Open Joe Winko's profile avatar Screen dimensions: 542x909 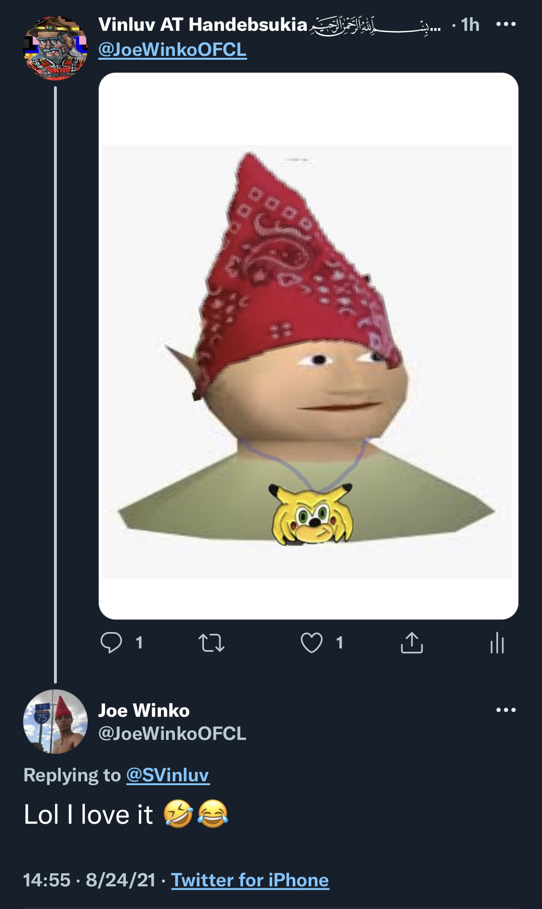[x=55, y=721]
